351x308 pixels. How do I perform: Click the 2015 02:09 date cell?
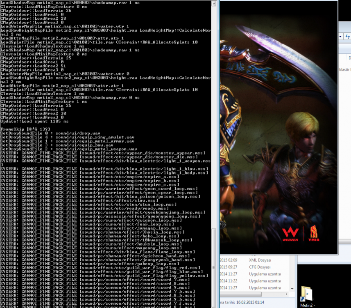pos(229,260)
